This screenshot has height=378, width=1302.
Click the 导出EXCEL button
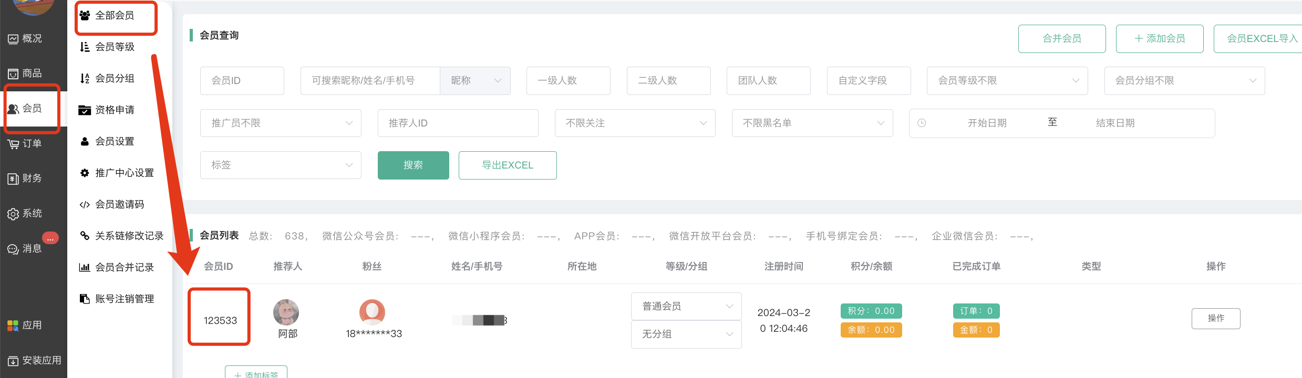pyautogui.click(x=507, y=165)
